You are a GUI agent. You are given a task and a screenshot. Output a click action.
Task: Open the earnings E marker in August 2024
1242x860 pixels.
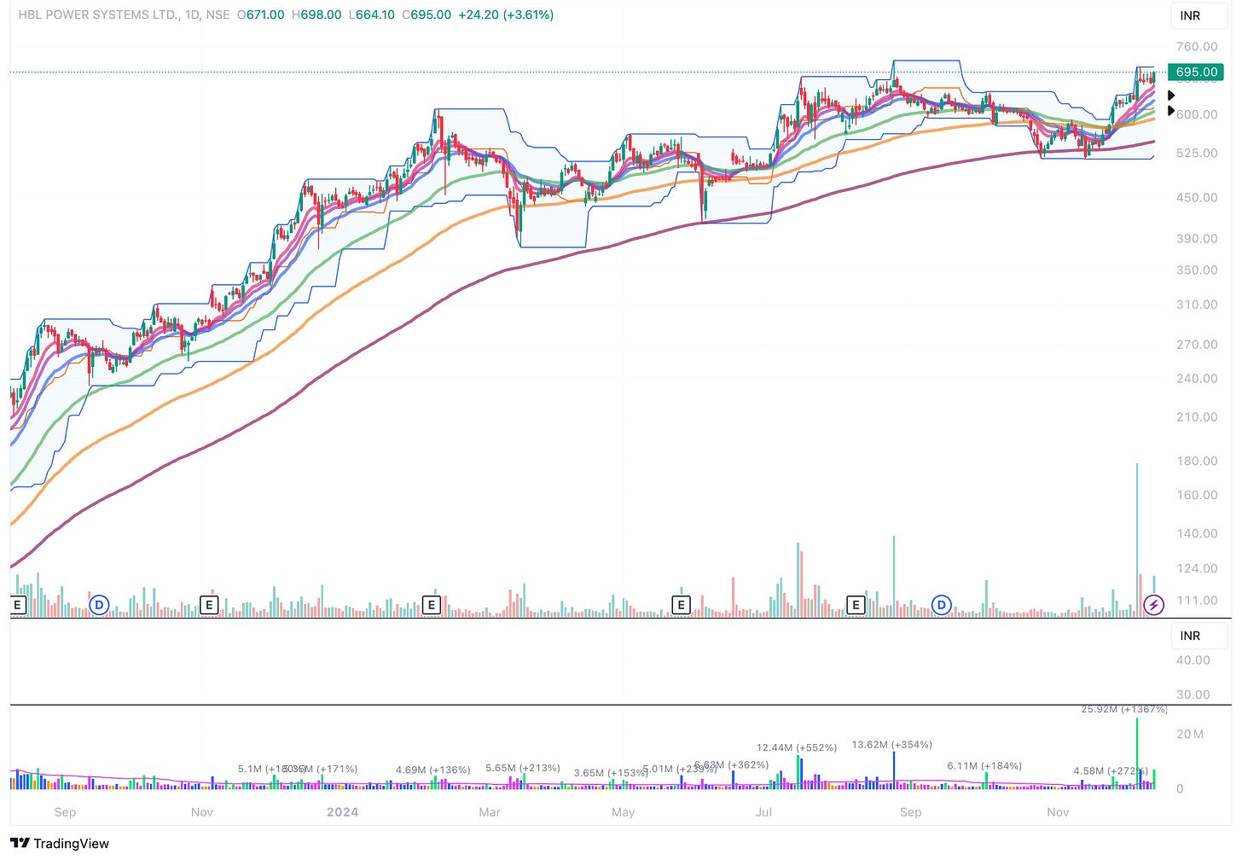[x=856, y=606]
